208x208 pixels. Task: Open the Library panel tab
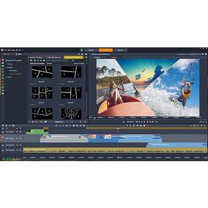(6, 54)
